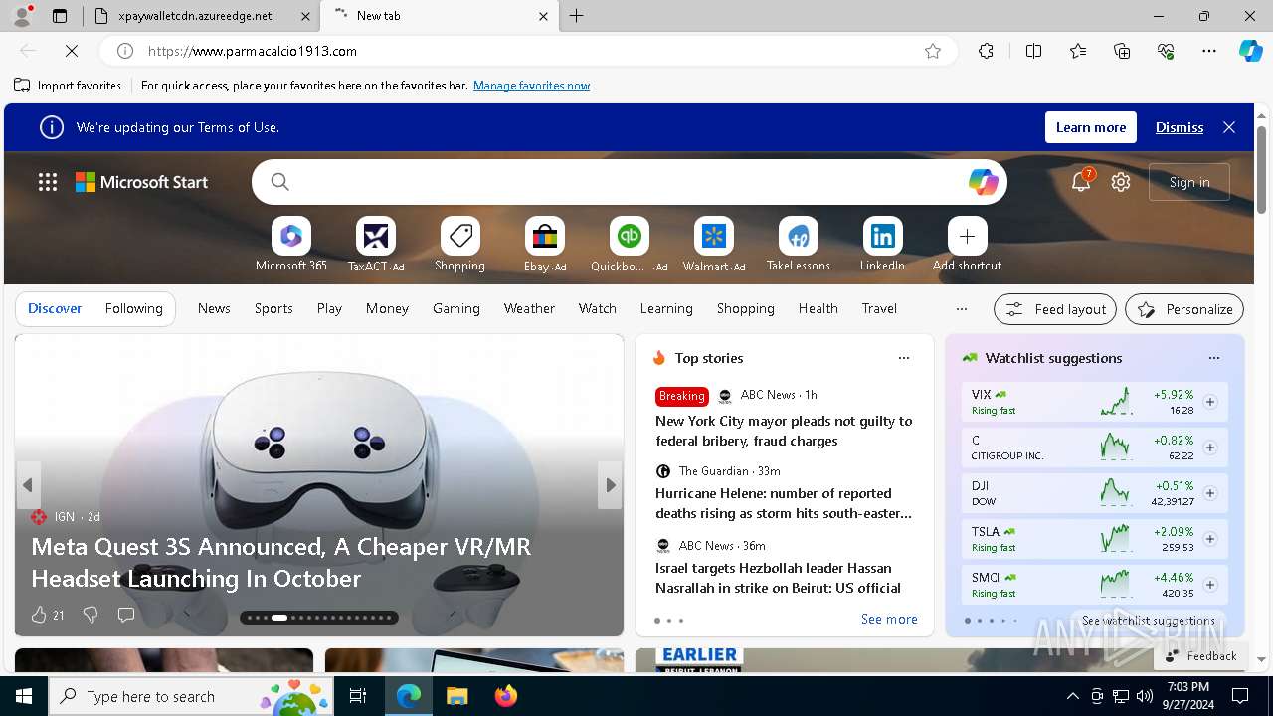
Task: Open Microsoft Start settings gear
Action: [1121, 182]
